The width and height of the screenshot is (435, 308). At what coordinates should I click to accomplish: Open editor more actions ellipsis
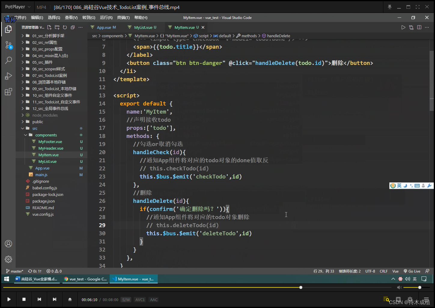coord(427,27)
